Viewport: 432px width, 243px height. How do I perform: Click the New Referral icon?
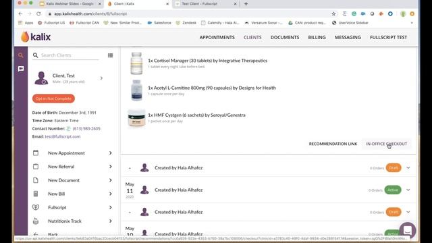(36, 167)
